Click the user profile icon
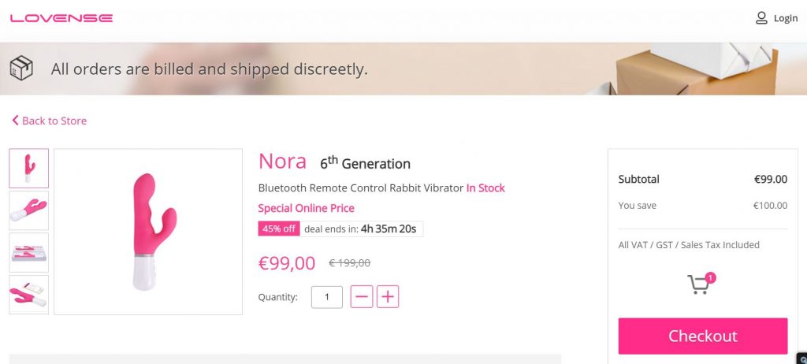 [761, 18]
